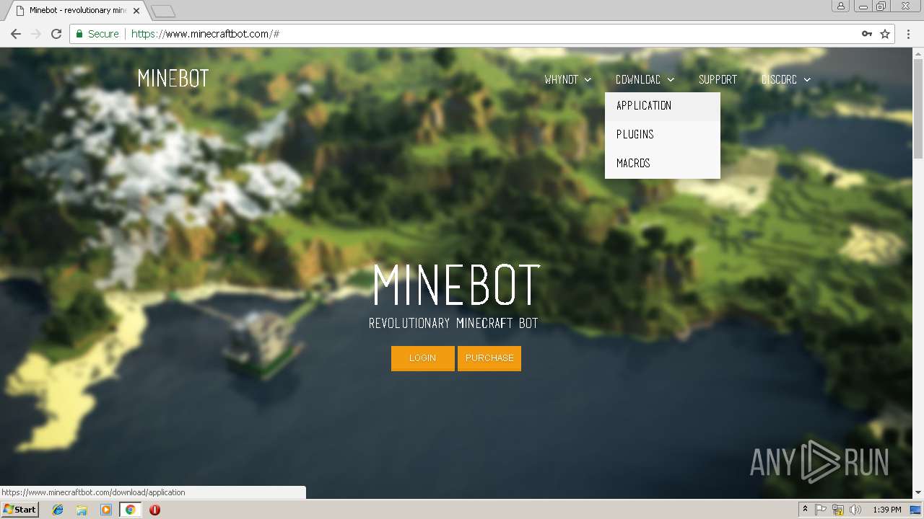The width and height of the screenshot is (924, 519).
Task: Open Windows Explorer folder in taskbar
Action: pos(82,510)
